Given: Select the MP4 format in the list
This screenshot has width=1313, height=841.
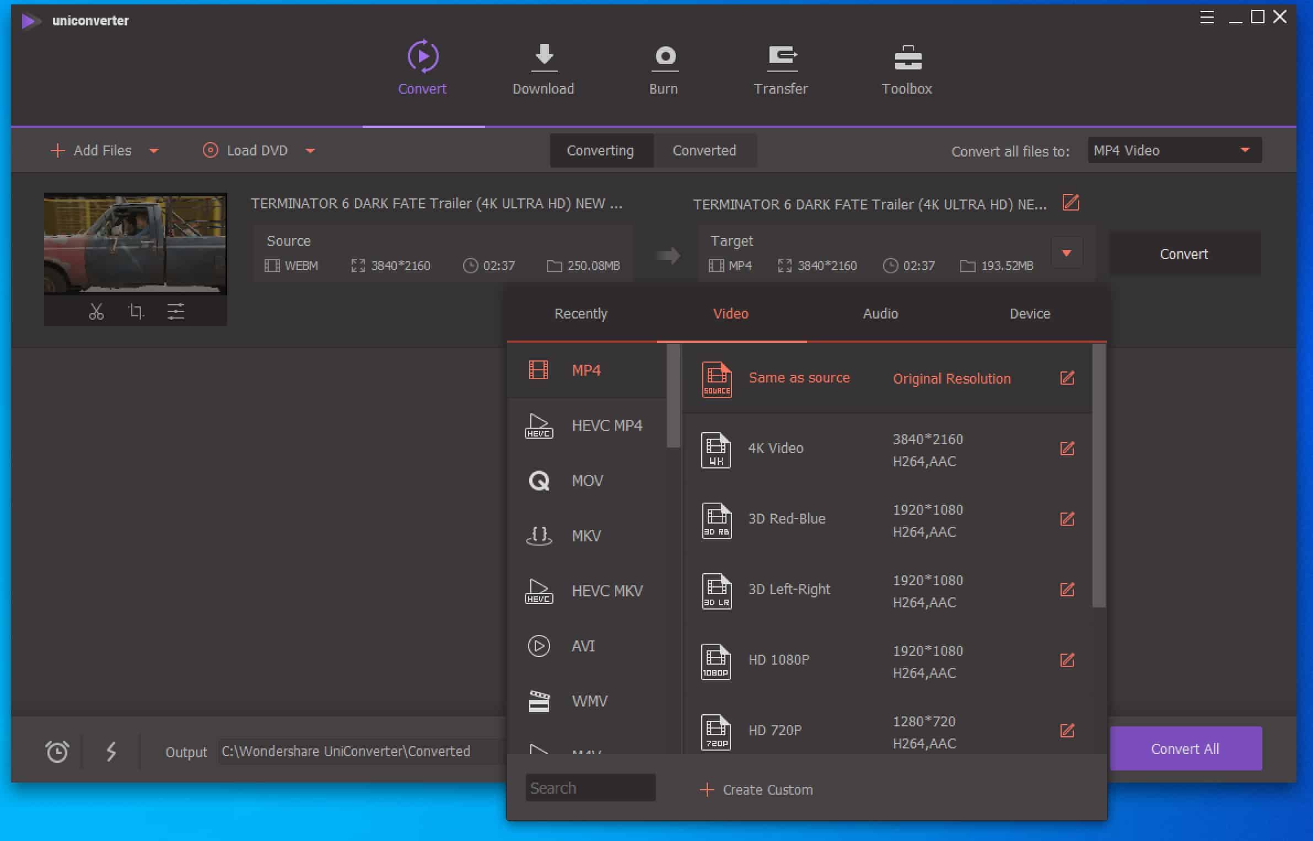Looking at the screenshot, I should (586, 370).
